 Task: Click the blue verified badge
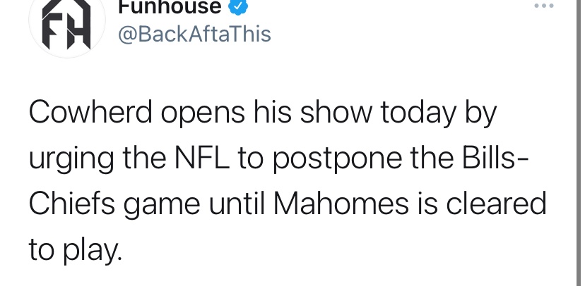238,7
